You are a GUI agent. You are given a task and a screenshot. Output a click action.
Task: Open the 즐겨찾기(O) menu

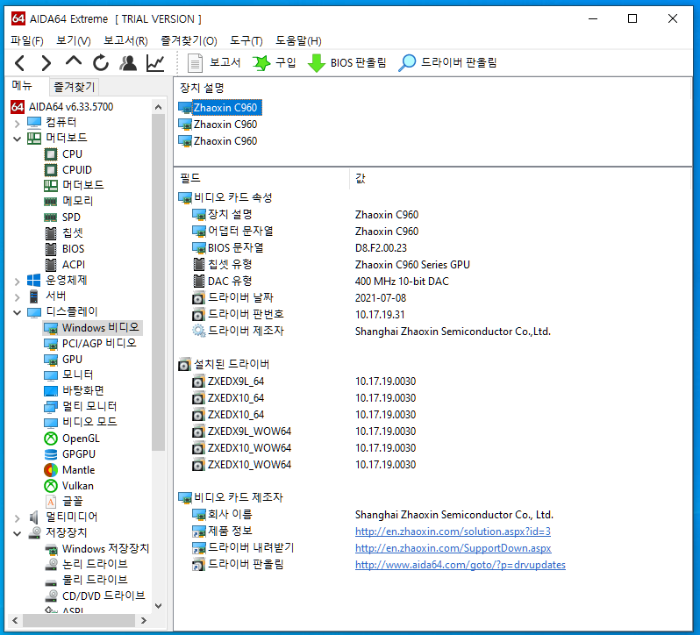(x=189, y=40)
